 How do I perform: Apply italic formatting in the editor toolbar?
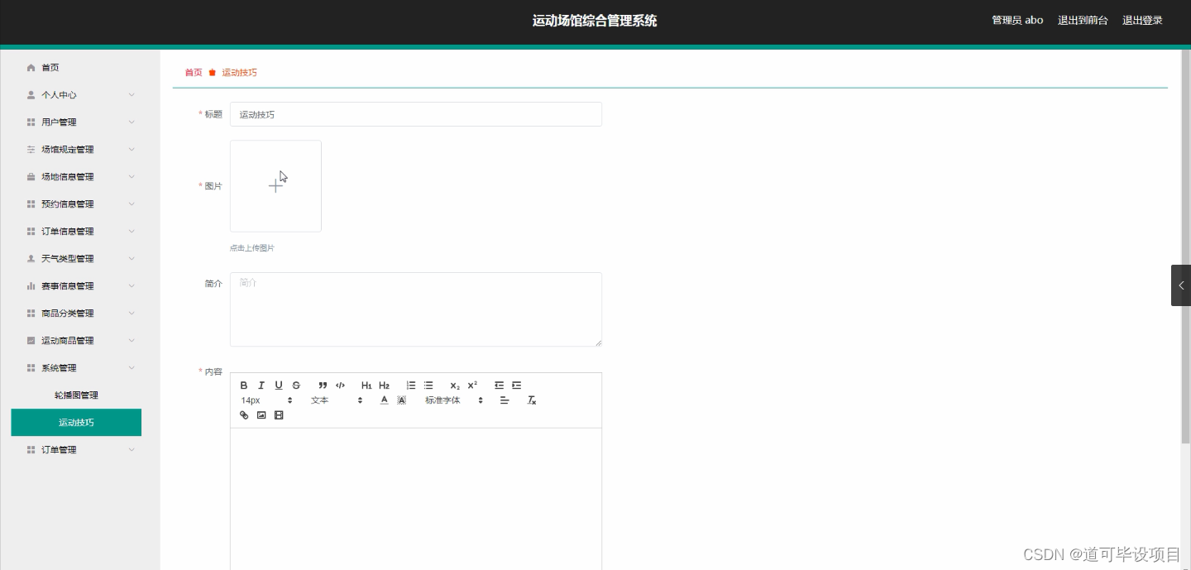pyautogui.click(x=261, y=385)
